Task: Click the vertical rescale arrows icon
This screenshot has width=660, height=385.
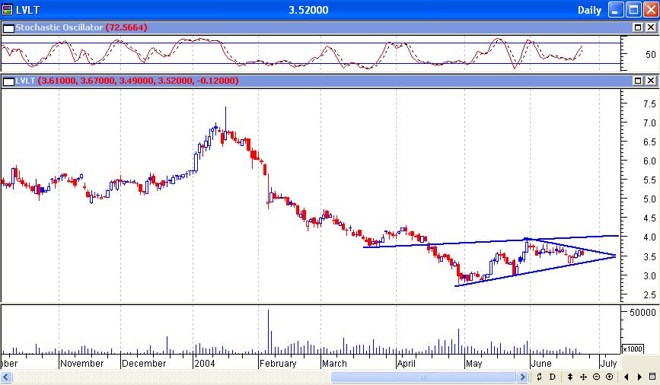Action: coord(570,377)
